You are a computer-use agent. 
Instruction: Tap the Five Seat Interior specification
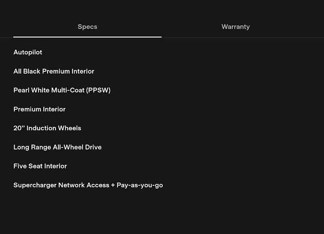click(x=40, y=166)
